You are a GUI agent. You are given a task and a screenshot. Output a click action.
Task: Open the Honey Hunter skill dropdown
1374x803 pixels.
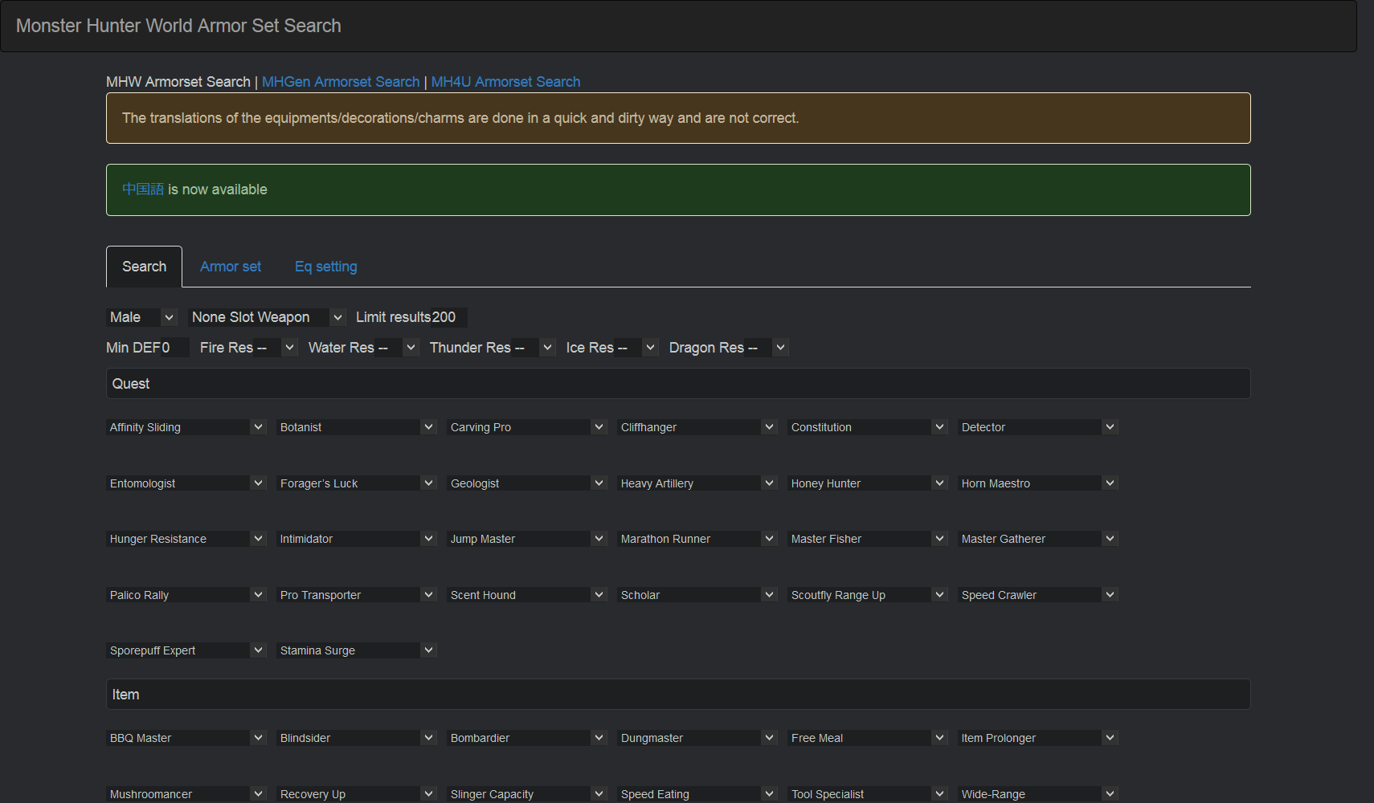(x=868, y=483)
